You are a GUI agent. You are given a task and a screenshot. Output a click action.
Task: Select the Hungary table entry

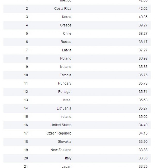[65, 83]
